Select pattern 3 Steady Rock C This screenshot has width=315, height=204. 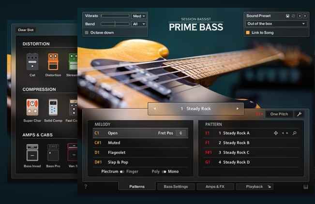pyautogui.click(x=251, y=152)
